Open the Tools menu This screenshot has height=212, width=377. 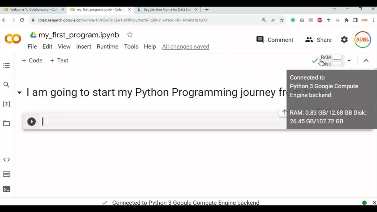click(x=131, y=47)
